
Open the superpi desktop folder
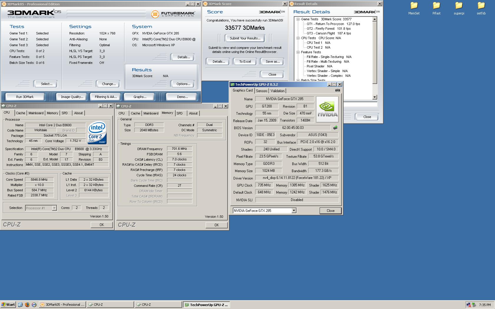(x=459, y=8)
